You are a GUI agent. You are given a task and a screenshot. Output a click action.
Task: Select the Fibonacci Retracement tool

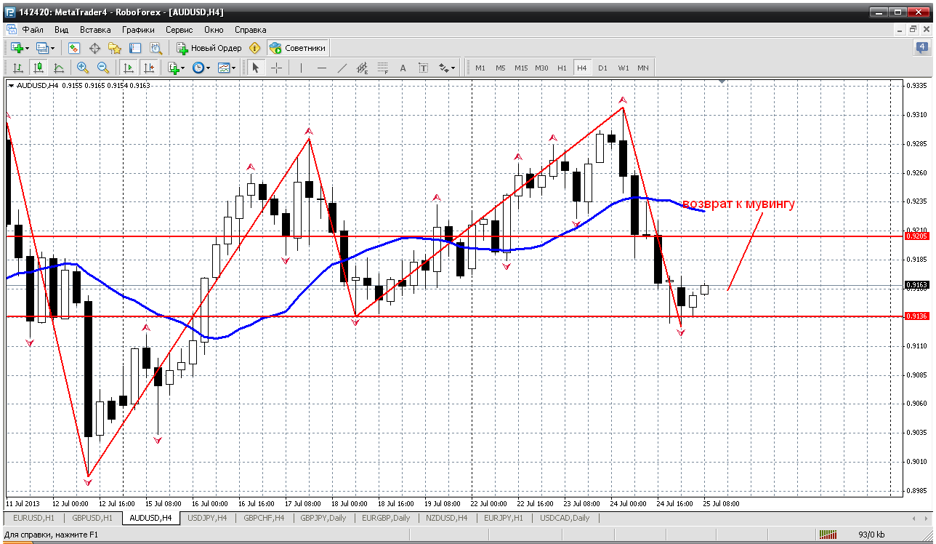click(383, 68)
